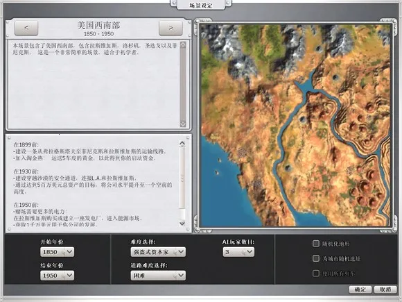Toggle the 使用所有列车 checkbox
The image size is (402, 302).
(x=316, y=274)
